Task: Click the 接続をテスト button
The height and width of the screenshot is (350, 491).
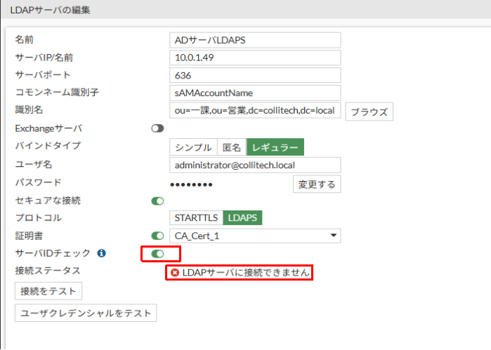Action: 48,290
